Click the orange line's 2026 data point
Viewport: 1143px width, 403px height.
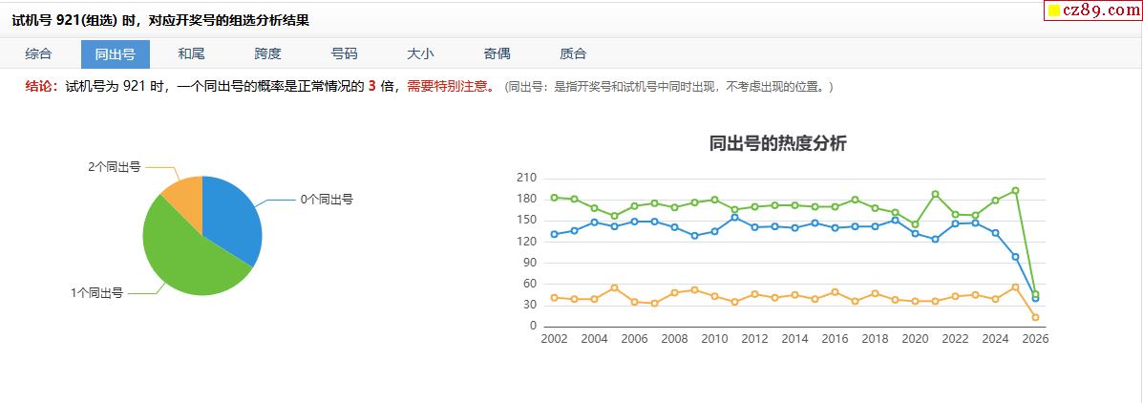point(1035,317)
